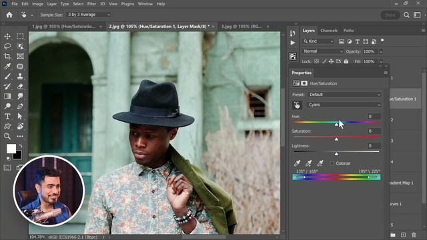
Task: Select the Frame tool
Action: pyautogui.click(x=20, y=56)
